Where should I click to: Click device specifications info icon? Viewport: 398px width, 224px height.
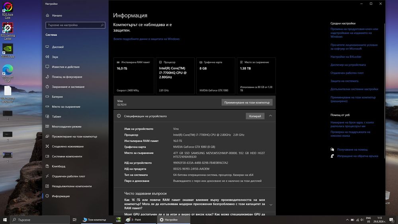(119, 116)
